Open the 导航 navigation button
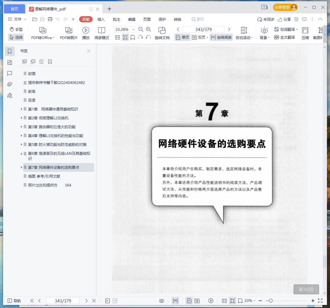 point(14,301)
